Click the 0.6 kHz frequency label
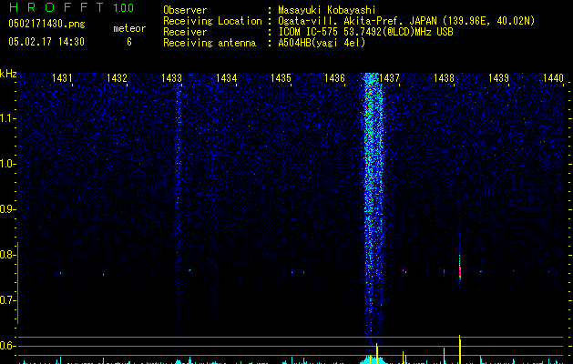Screen dimensions: 573x364 coord(7,346)
